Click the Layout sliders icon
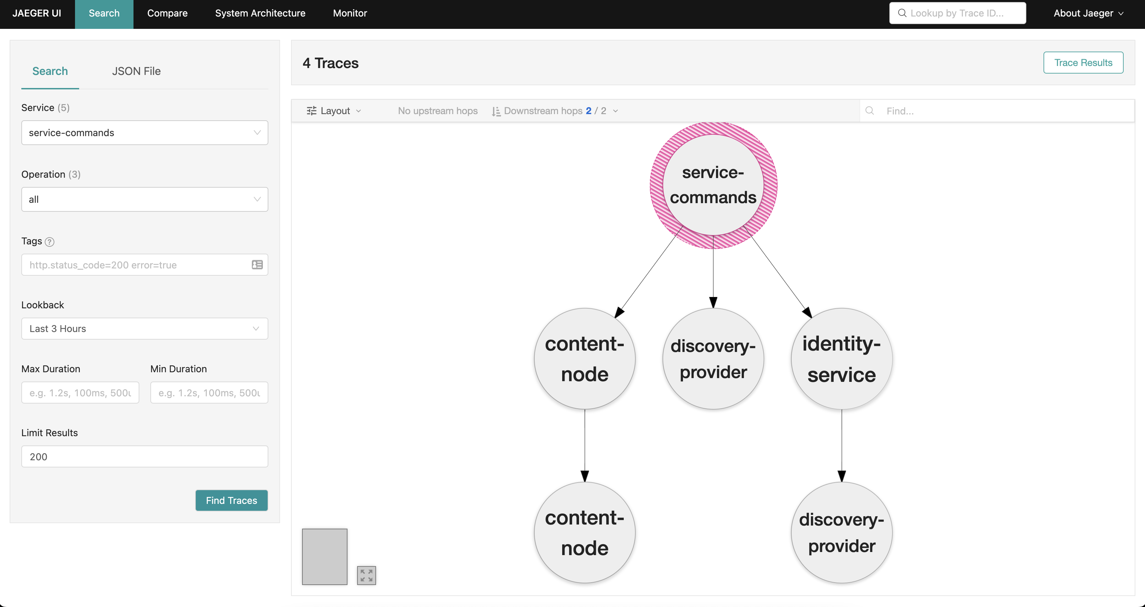The height and width of the screenshot is (607, 1145). [x=312, y=111]
